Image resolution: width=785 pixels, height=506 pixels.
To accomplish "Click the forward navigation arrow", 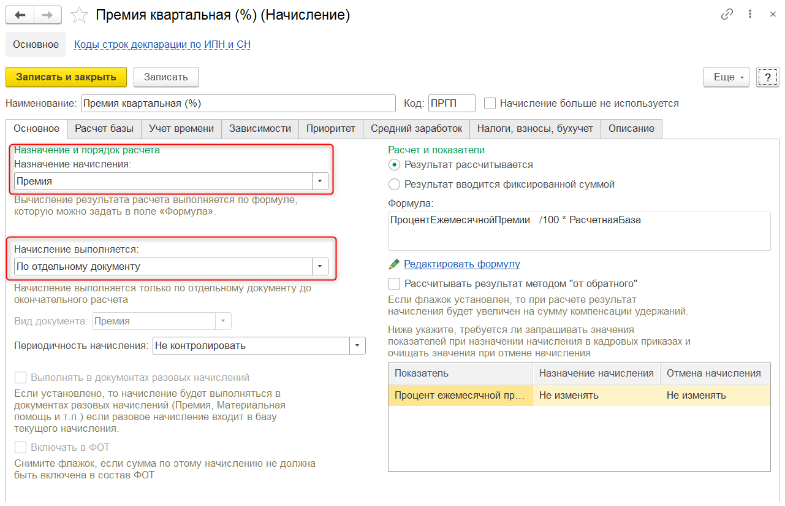I will pyautogui.click(x=47, y=15).
